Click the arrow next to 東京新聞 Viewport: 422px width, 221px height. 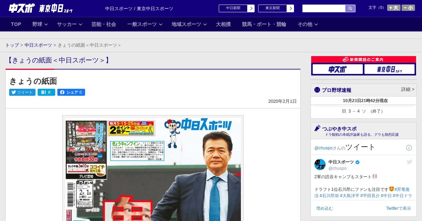tap(290, 8)
